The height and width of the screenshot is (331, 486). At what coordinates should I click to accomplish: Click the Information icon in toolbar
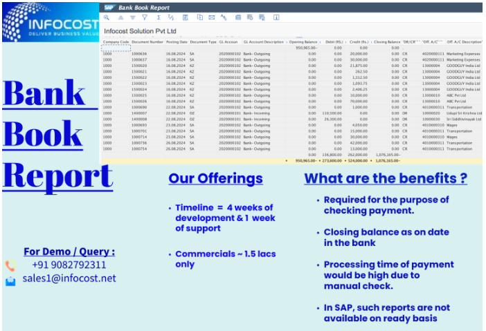[276, 17]
